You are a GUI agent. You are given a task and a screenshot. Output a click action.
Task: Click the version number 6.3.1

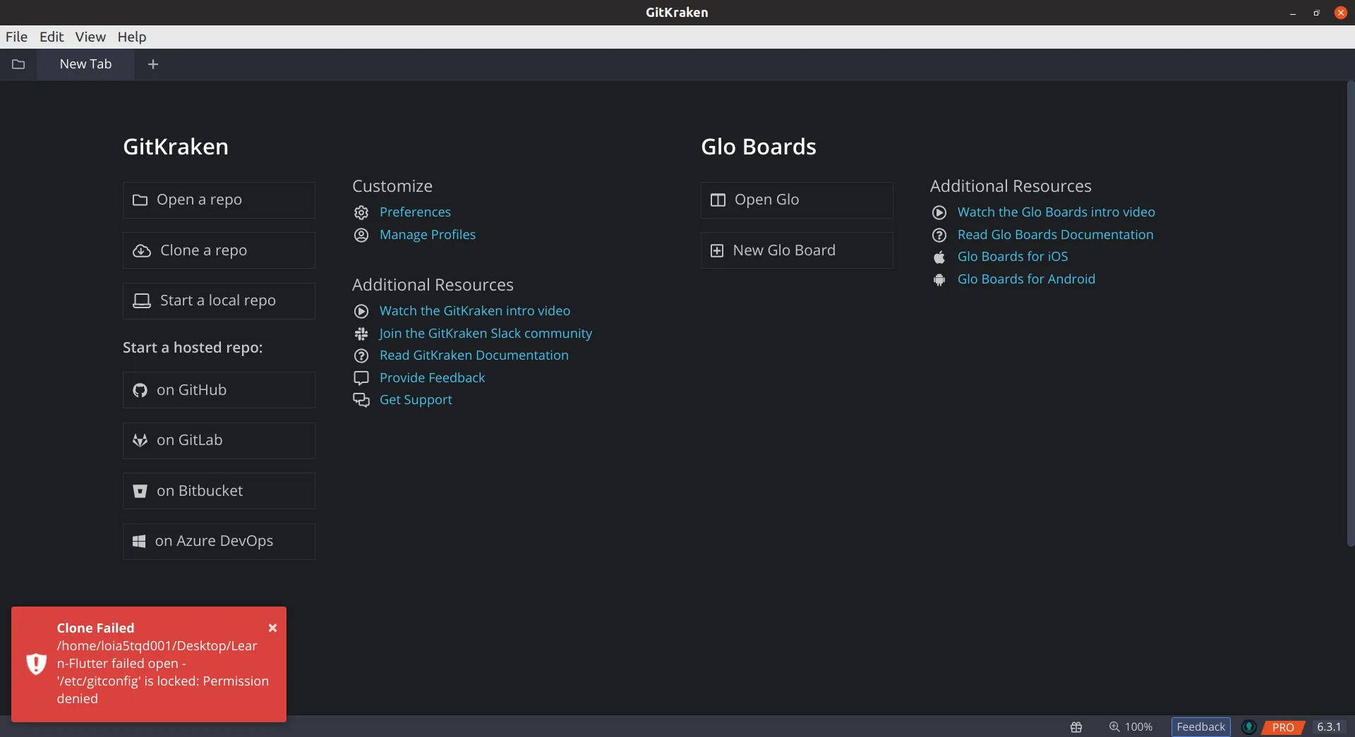click(x=1329, y=727)
